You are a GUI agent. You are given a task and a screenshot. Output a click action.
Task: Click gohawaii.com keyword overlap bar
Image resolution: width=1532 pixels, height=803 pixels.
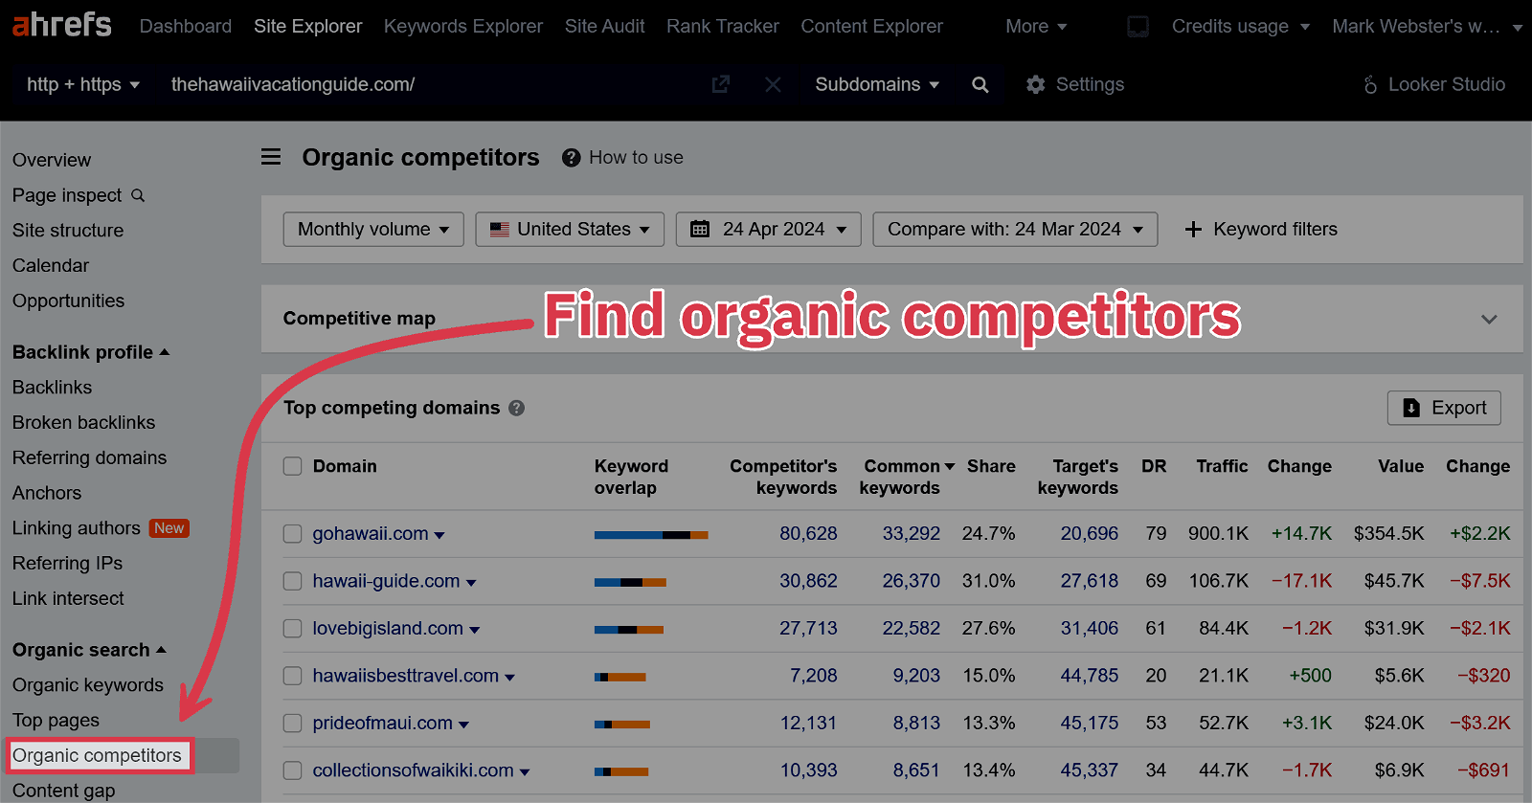650,534
